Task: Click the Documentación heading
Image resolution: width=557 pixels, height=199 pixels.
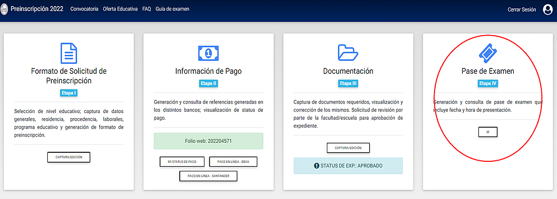Action: point(348,71)
